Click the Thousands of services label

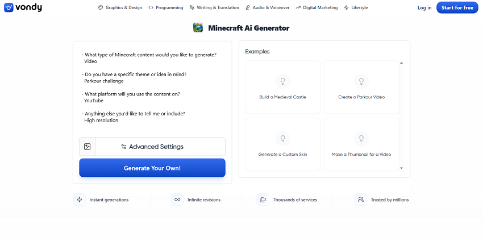coord(295,200)
